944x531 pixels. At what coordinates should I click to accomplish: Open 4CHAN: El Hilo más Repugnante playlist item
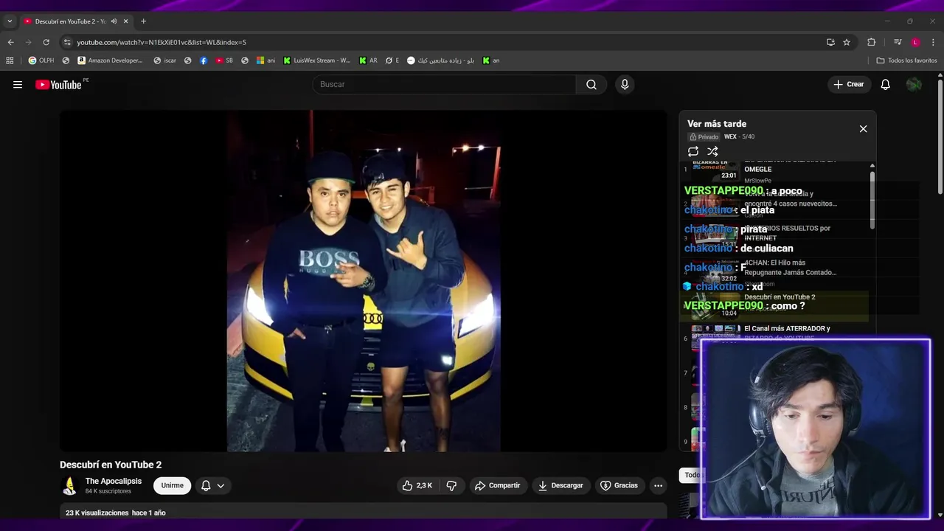(790, 268)
